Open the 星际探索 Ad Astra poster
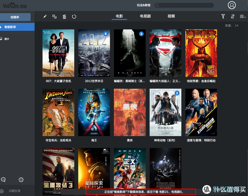 point(94,168)
